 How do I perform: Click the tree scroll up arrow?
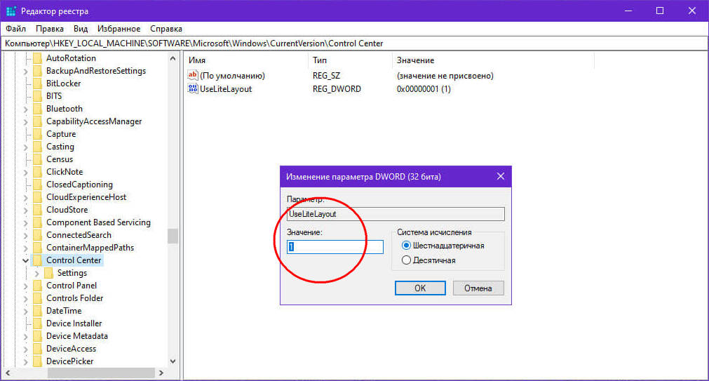(x=173, y=58)
